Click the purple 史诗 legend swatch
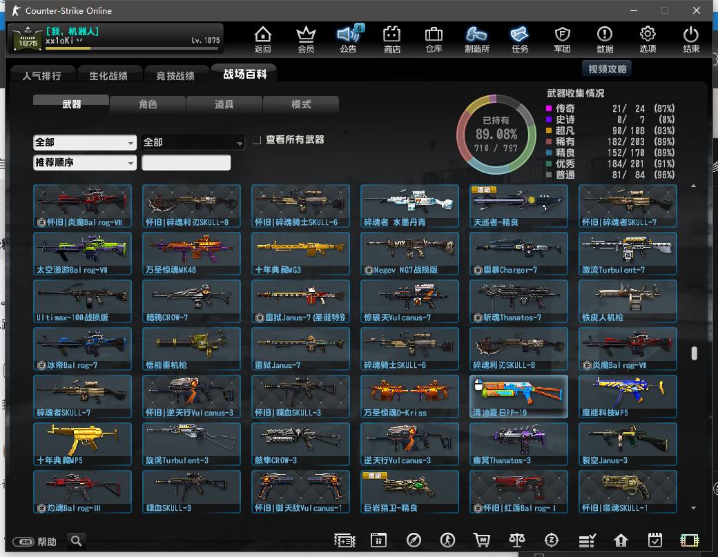This screenshot has width=718, height=557. pos(549,119)
